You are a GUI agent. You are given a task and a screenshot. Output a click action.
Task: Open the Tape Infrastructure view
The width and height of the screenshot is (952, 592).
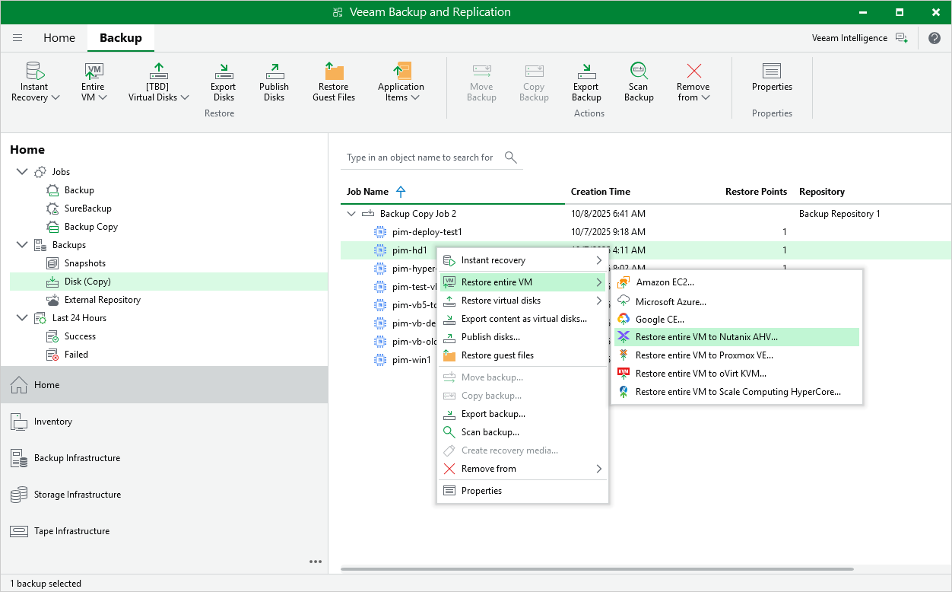[164, 531]
